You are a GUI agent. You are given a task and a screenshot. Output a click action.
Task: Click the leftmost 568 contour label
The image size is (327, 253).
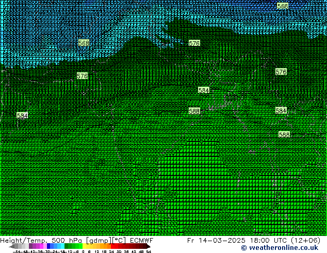coord(84,43)
